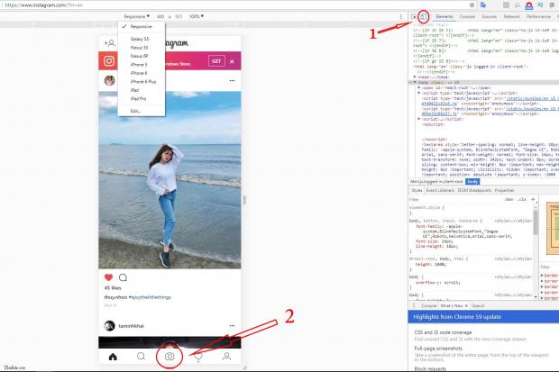Toggle the :hov element state button
This screenshot has height=372, width=559.
point(509,199)
